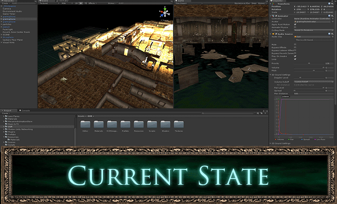
Task: Open the Culling Mode dropdown
Action: point(313,29)
